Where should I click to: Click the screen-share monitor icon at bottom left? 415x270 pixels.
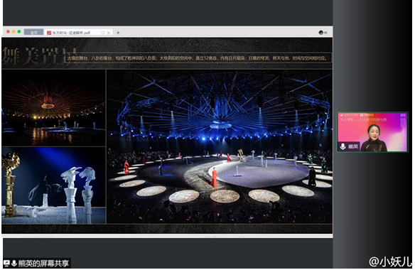coord(6,263)
